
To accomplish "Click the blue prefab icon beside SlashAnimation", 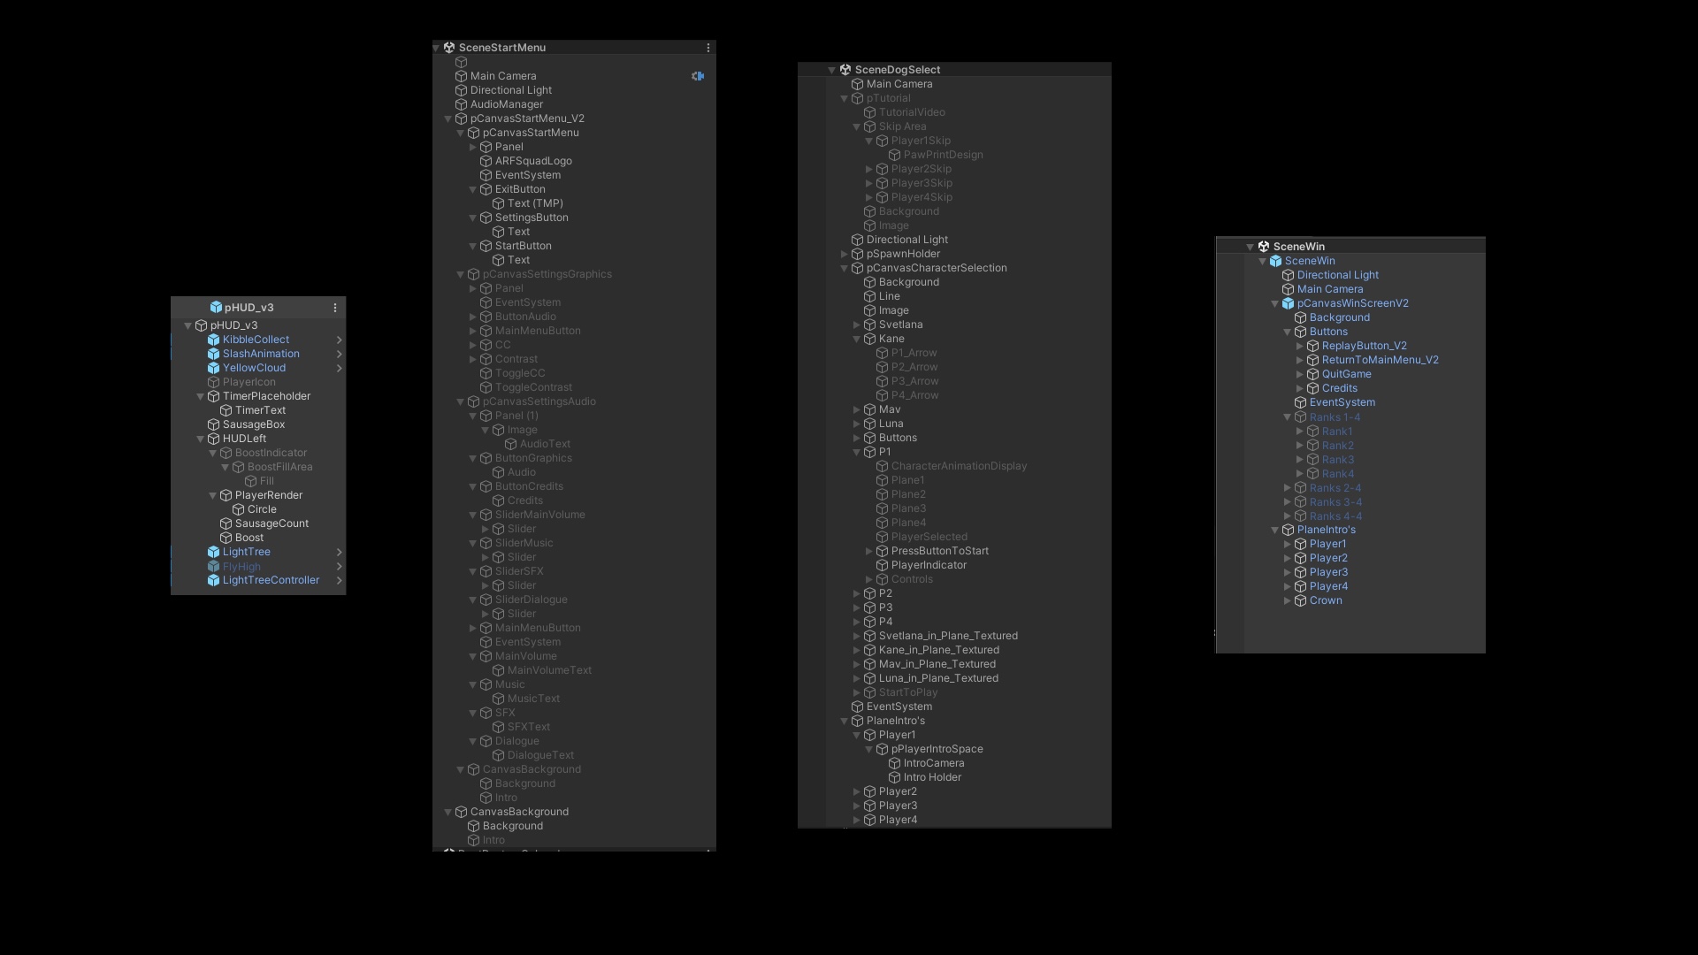I will click(213, 354).
